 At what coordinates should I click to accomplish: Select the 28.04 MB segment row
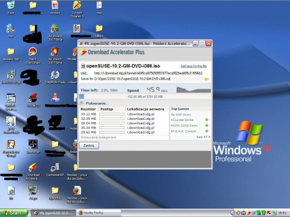point(124,123)
